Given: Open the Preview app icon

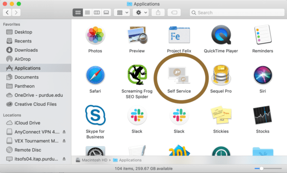Looking at the screenshot, I should [x=137, y=35].
